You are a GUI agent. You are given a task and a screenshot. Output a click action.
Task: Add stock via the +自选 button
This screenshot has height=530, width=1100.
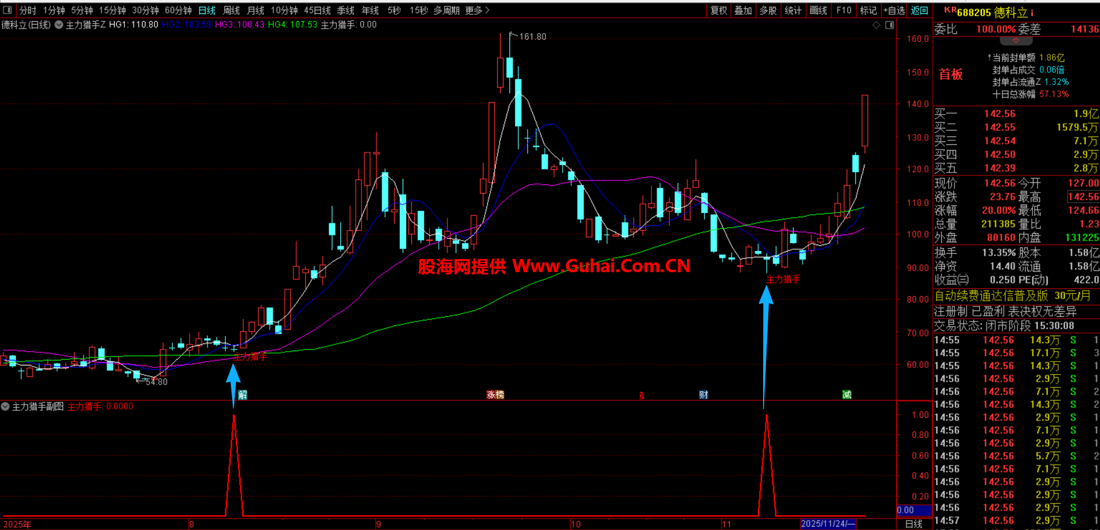click(x=894, y=10)
